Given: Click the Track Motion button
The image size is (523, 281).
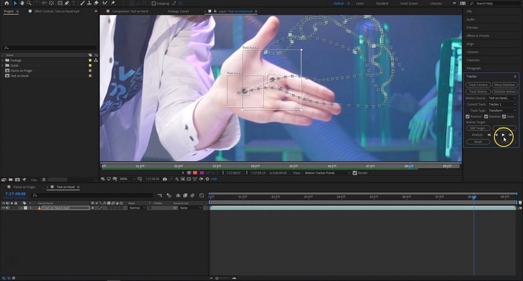Looking at the screenshot, I should pyautogui.click(x=478, y=91).
